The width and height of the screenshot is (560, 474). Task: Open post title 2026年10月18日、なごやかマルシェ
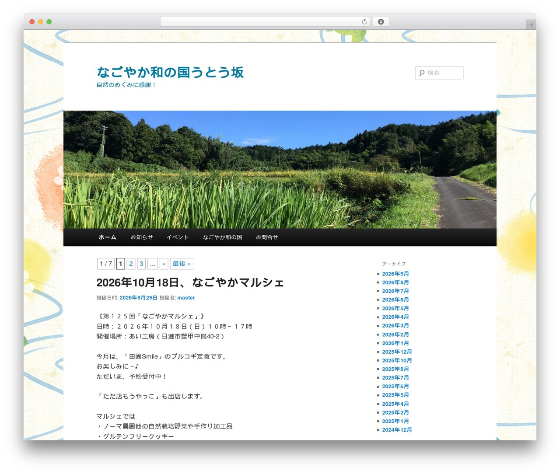(x=190, y=282)
